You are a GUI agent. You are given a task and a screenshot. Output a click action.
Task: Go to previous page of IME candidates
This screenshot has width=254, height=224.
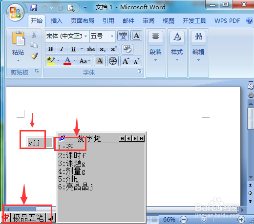(x=128, y=138)
